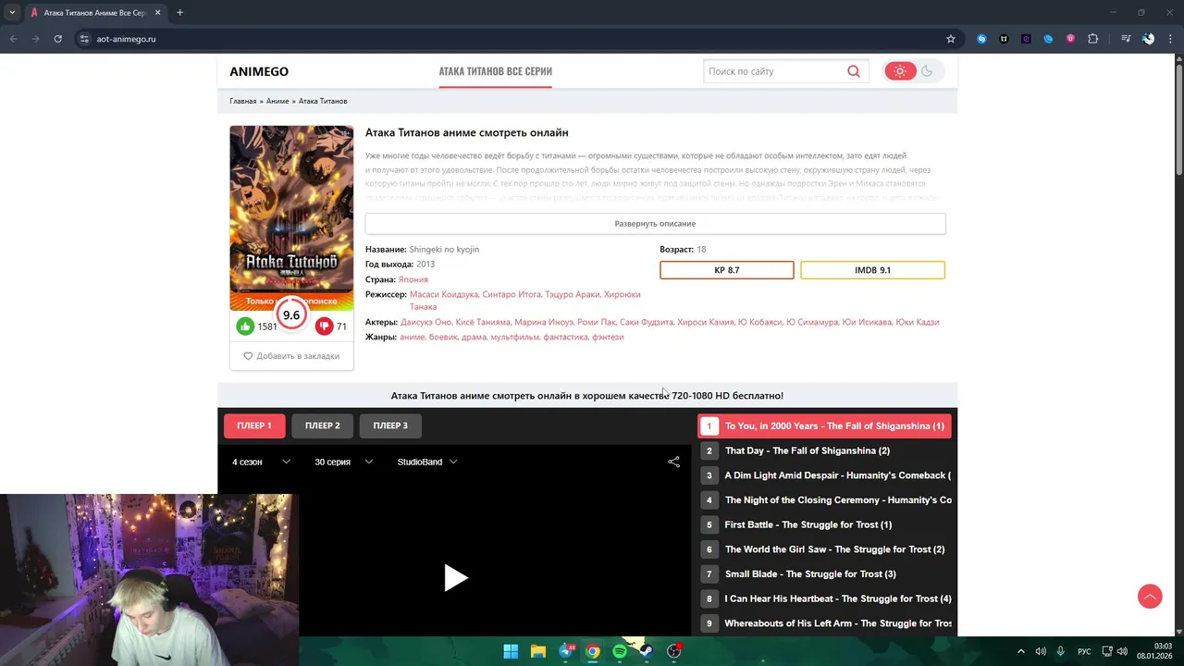This screenshot has height=666, width=1184.
Task: Click the site search magnifier icon
Action: 853,71
